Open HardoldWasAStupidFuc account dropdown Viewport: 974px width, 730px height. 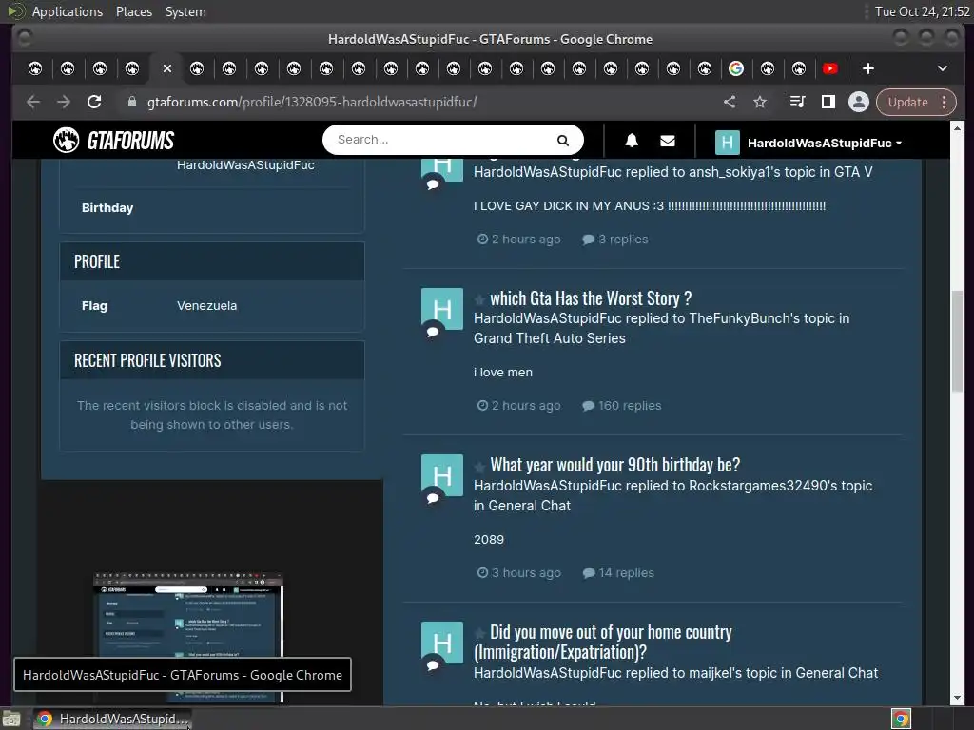pos(825,143)
